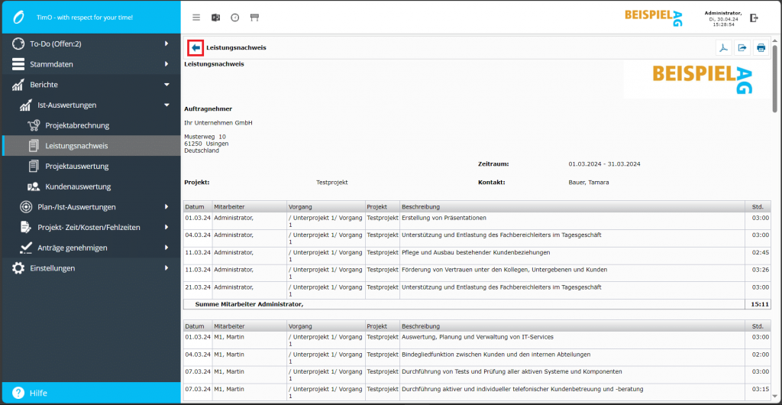Click the logout icon beside Administrator

click(755, 18)
